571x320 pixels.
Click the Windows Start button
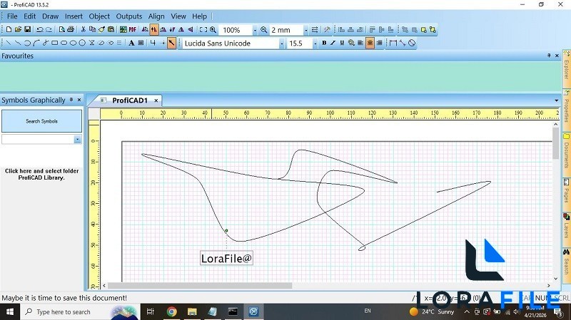[x=10, y=311]
